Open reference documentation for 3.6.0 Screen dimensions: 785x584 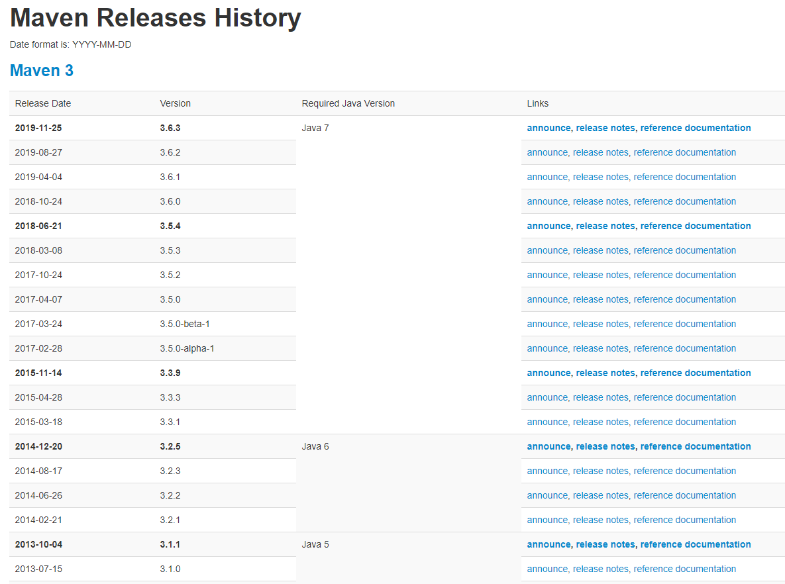[685, 202]
